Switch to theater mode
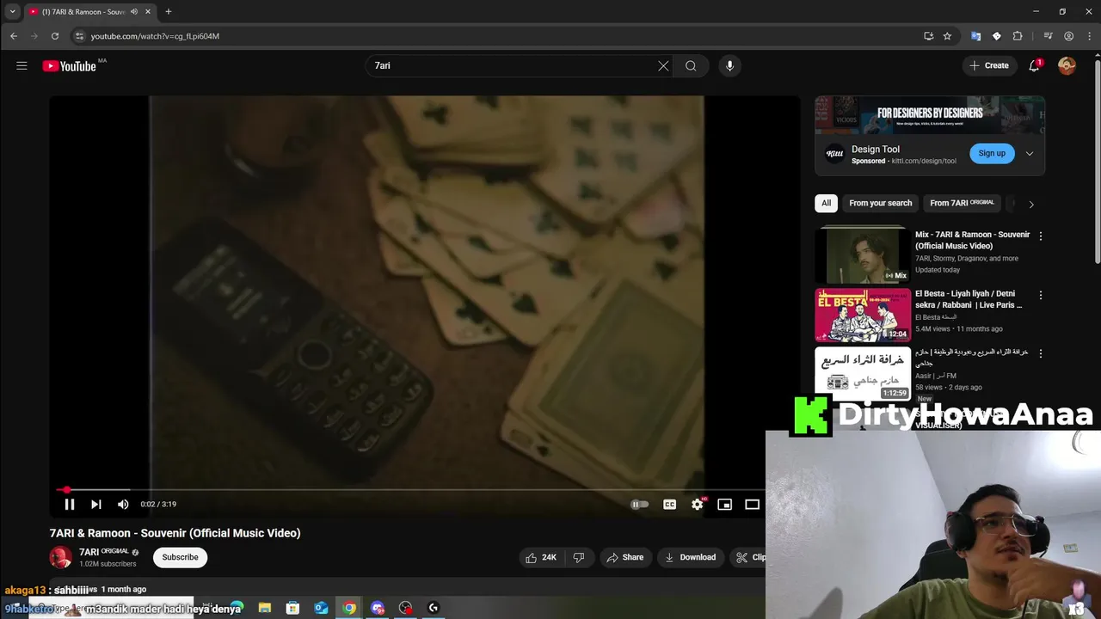The height and width of the screenshot is (619, 1101). coord(752,505)
